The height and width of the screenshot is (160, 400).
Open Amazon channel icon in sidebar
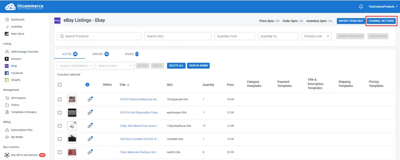pyautogui.click(x=7, y=59)
